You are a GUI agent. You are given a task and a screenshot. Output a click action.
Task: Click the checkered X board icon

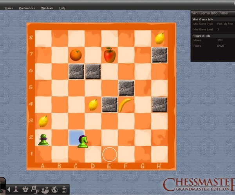point(34,189)
